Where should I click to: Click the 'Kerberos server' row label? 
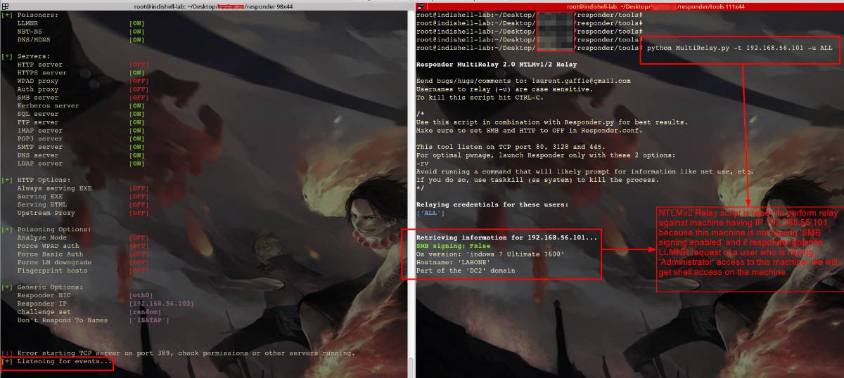[48, 105]
